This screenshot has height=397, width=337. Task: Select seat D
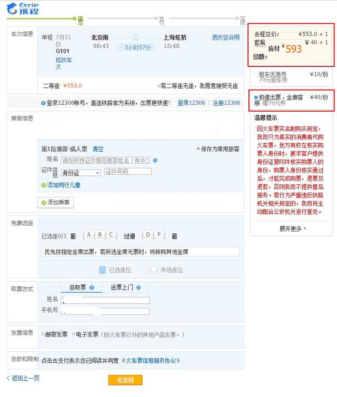(148, 235)
